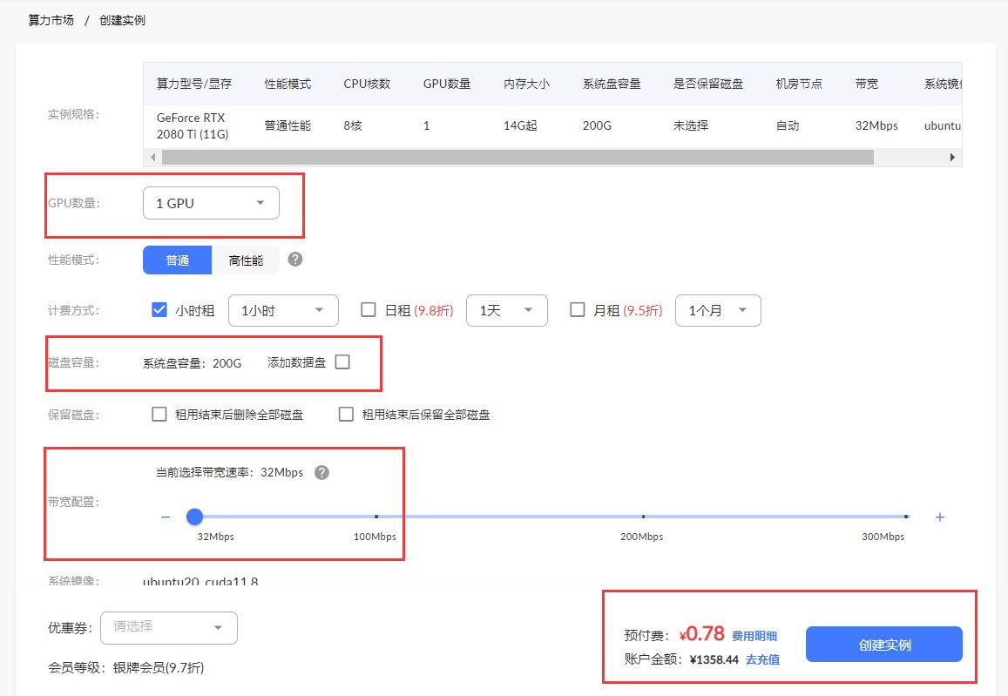Open the bandwidth rate help icon
Image resolution: width=1008 pixels, height=696 pixels.
tap(322, 473)
